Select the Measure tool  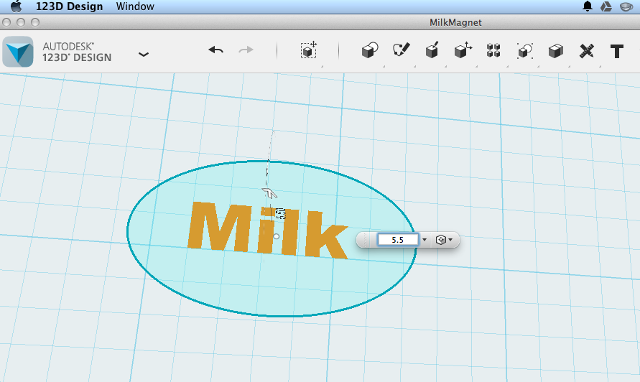(587, 51)
